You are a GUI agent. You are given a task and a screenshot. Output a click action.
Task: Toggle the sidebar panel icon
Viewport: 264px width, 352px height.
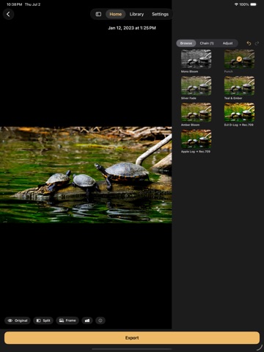point(98,14)
